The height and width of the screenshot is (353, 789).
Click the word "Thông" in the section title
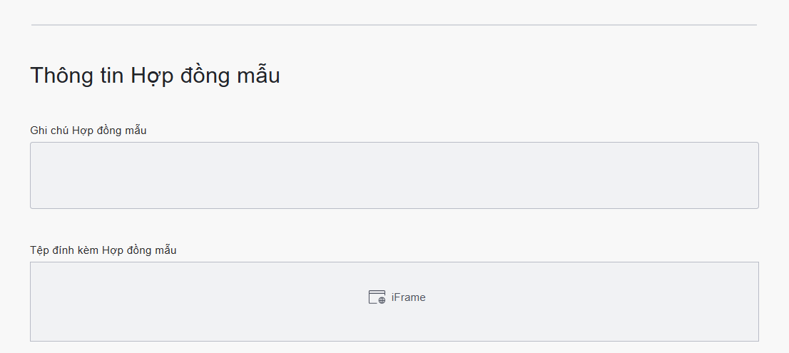point(60,75)
